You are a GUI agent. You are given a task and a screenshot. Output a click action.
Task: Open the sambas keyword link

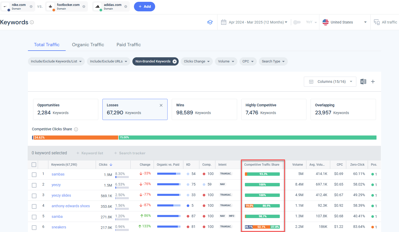click(x=58, y=174)
